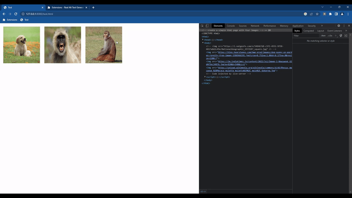
Task: Open the Test bookmark in bookmarks bar
Action: (24, 20)
